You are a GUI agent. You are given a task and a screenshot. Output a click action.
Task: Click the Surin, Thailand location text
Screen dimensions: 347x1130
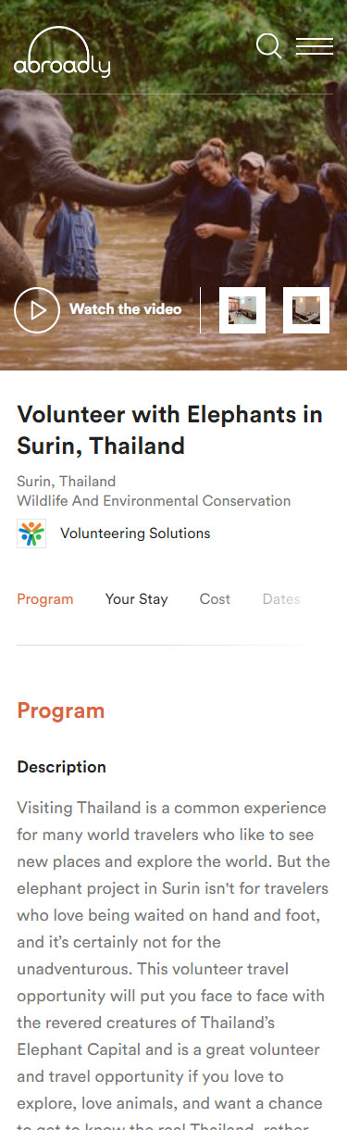point(67,482)
